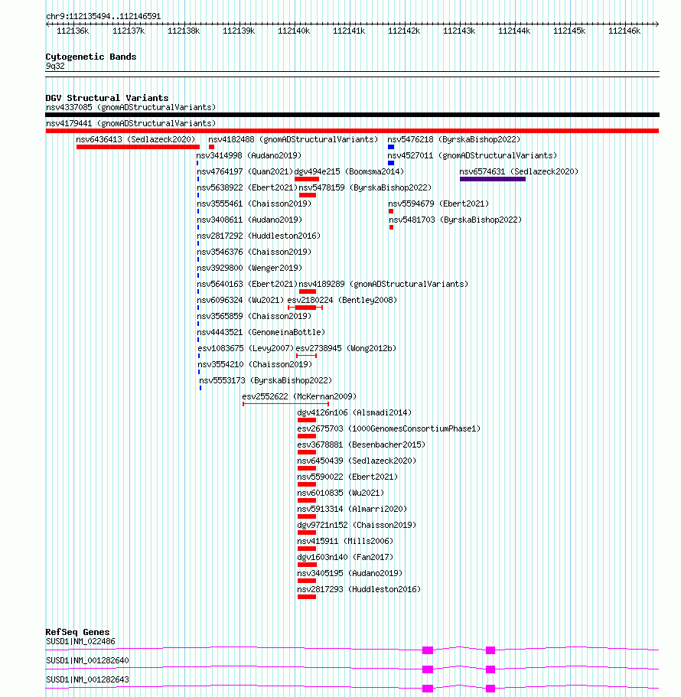Viewport: 681px width, 697px height.
Task: Click the Cytogenetic Bands track title
Action: click(x=91, y=57)
